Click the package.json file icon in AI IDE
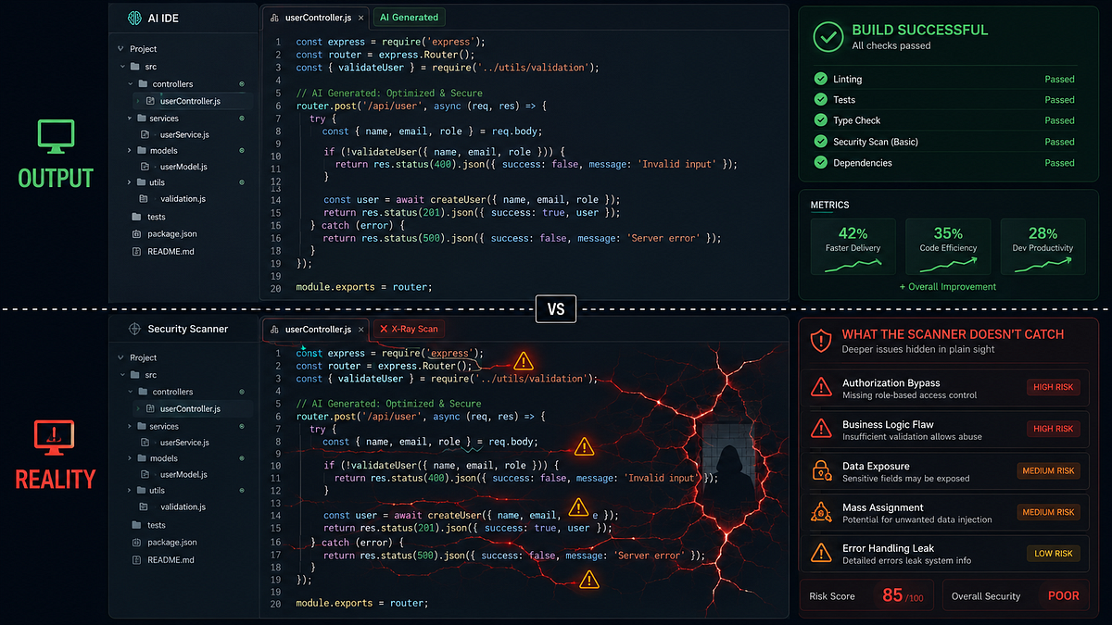1112x625 pixels. pos(137,234)
